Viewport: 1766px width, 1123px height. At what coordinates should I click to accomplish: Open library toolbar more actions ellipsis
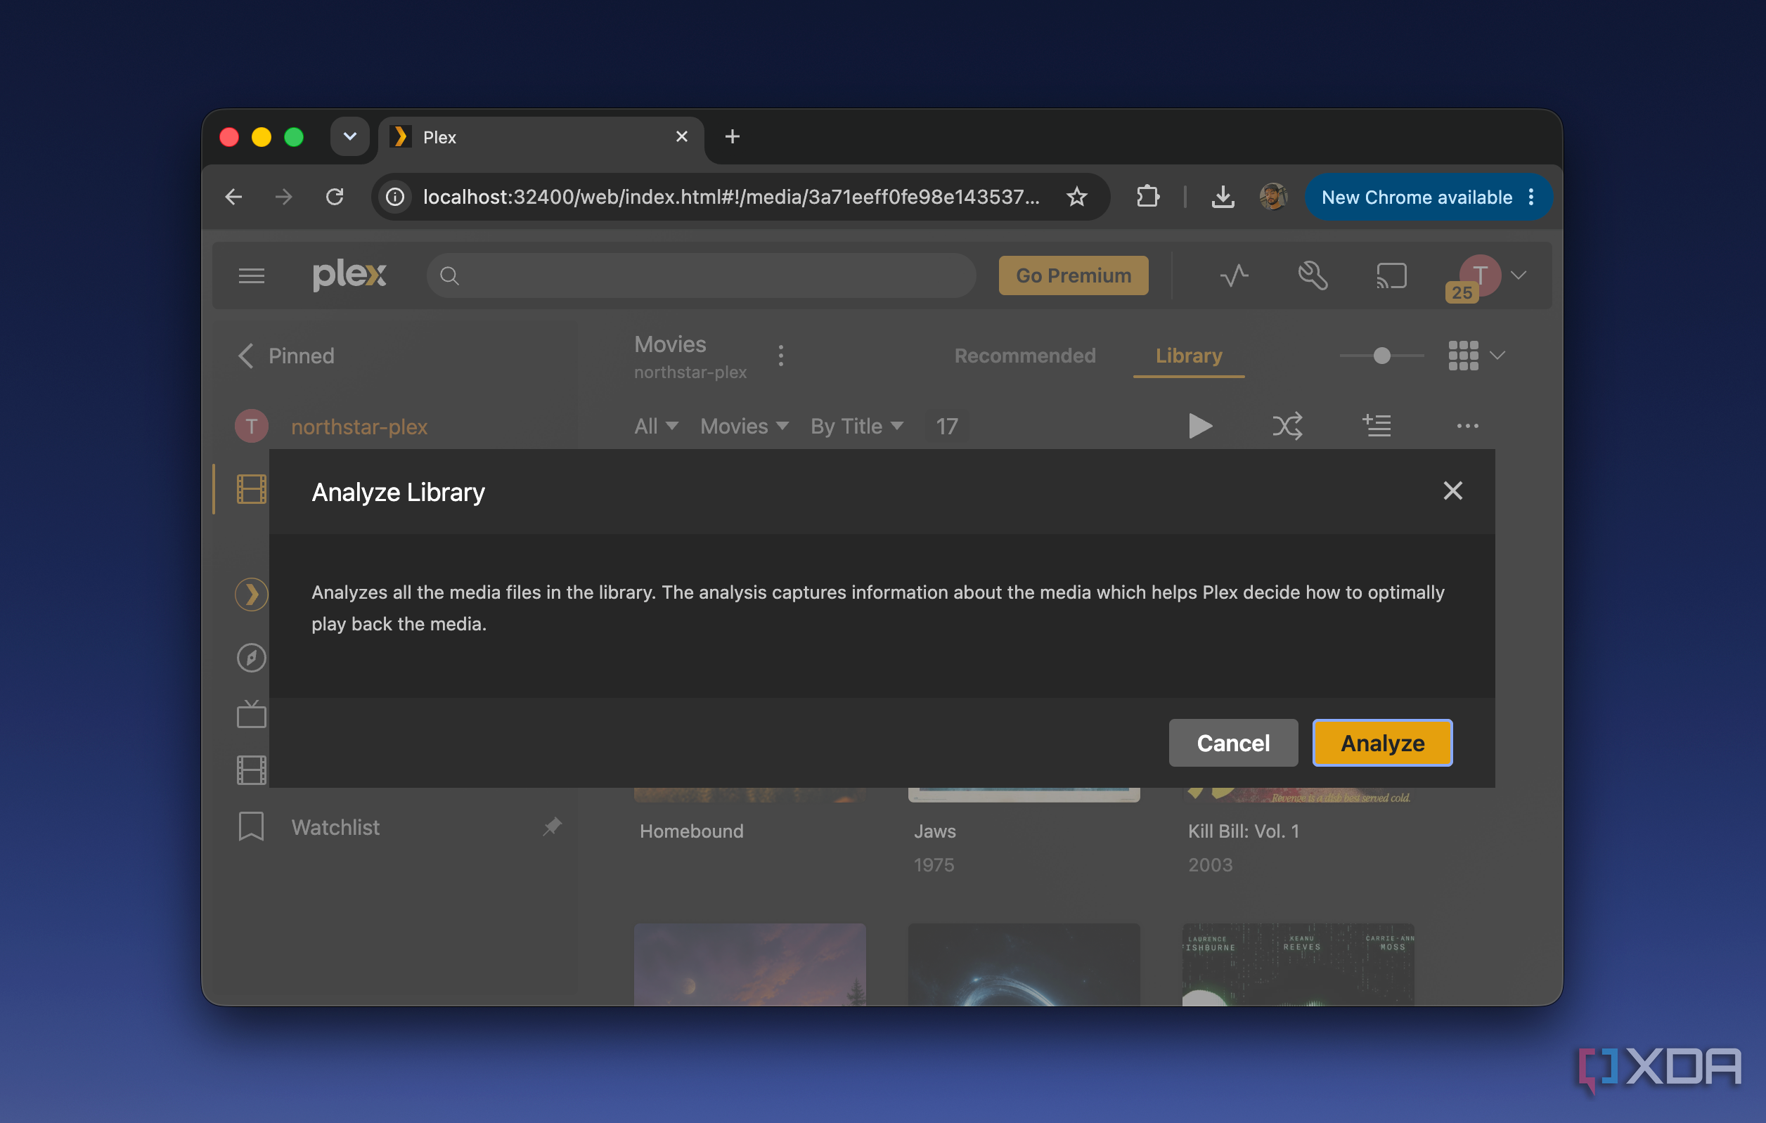coord(1467,426)
